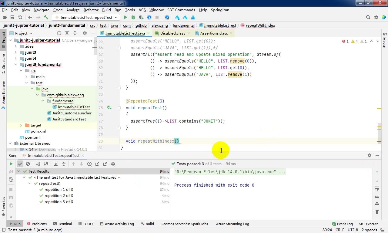The height and width of the screenshot is (233, 388).
Task: Collapse External Libraries node
Action: tap(10, 143)
